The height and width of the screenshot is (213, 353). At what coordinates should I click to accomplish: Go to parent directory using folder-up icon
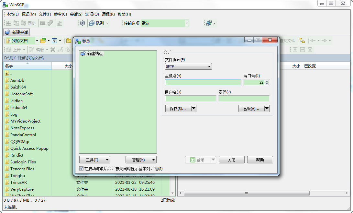(x=69, y=41)
